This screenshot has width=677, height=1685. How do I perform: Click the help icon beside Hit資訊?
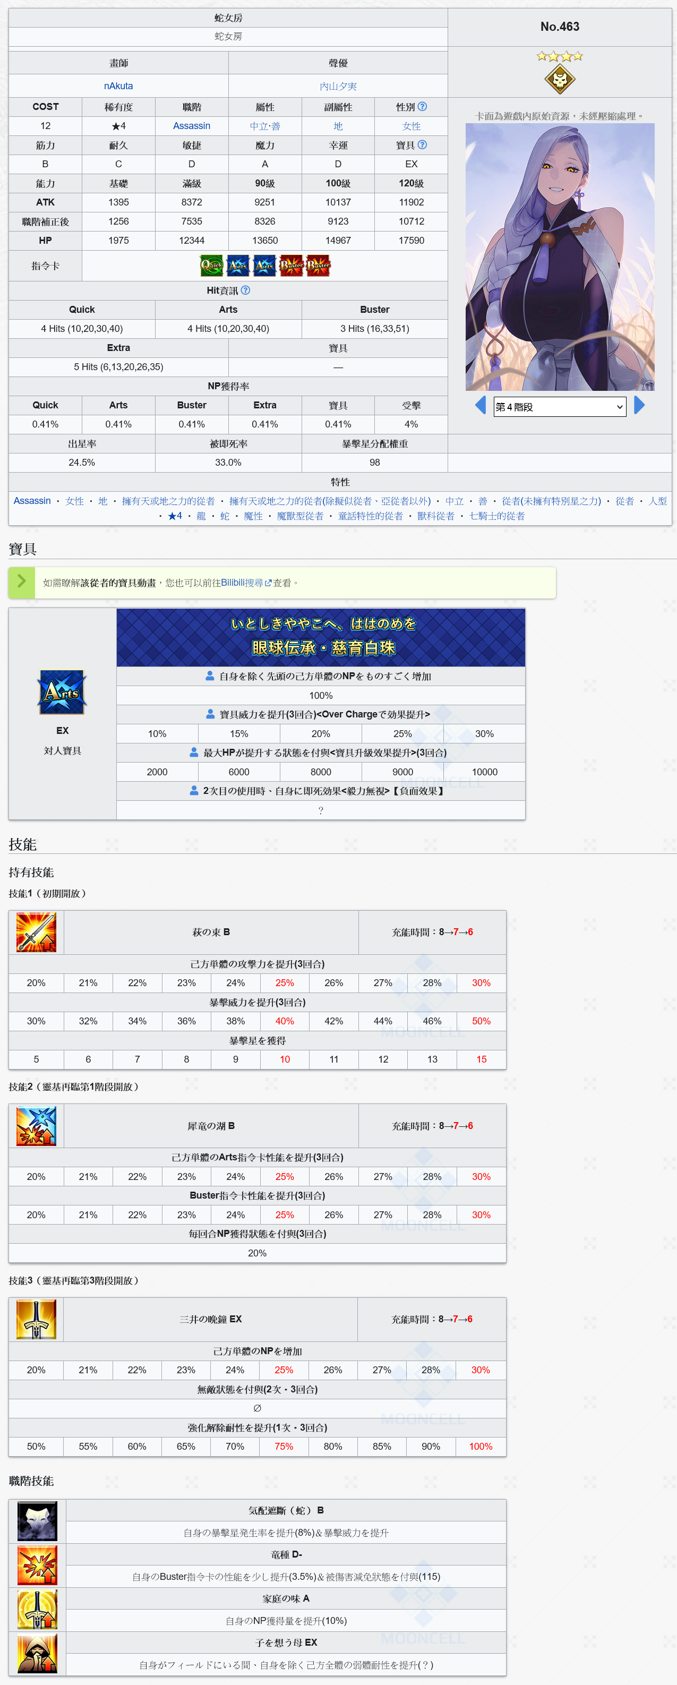[x=245, y=290]
